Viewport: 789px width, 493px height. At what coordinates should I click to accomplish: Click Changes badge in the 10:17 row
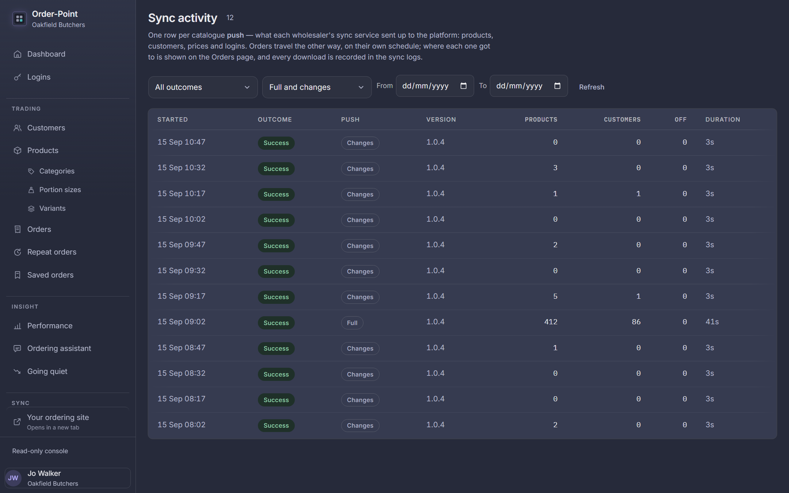coord(360,194)
